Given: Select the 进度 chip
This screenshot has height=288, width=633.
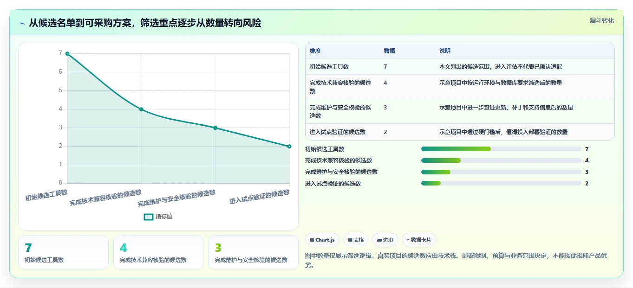Looking at the screenshot, I should tap(385, 240).
